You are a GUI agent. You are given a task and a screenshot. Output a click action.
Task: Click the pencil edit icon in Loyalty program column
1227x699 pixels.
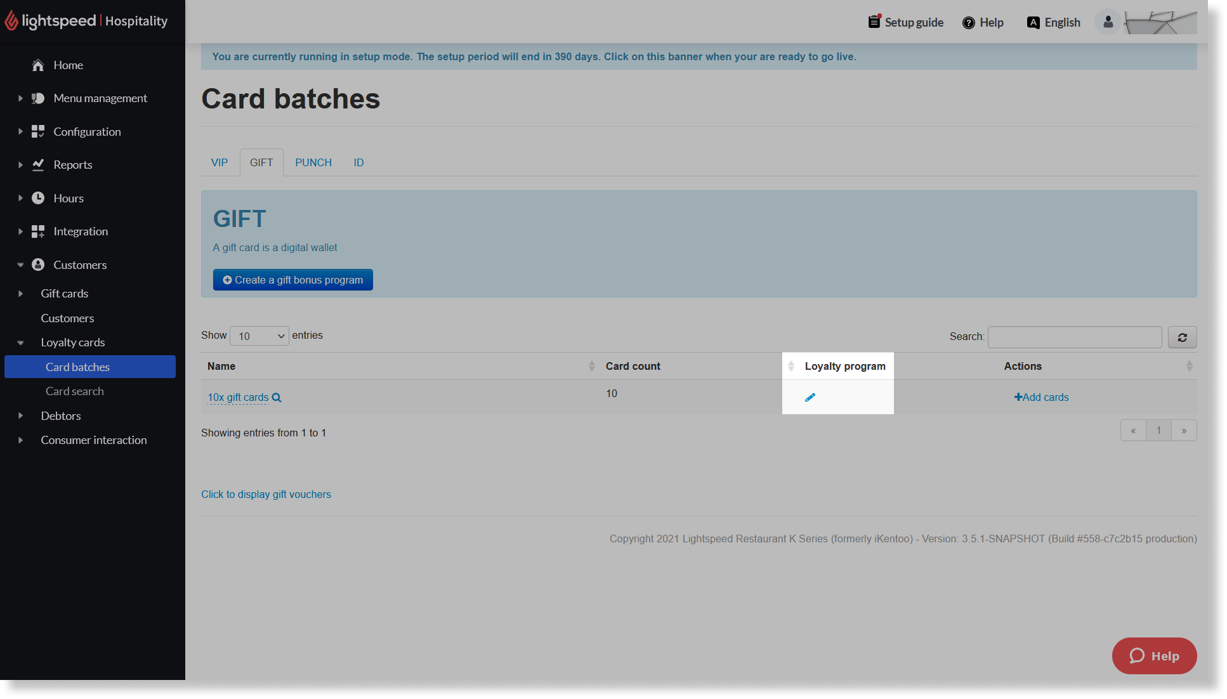click(x=810, y=396)
